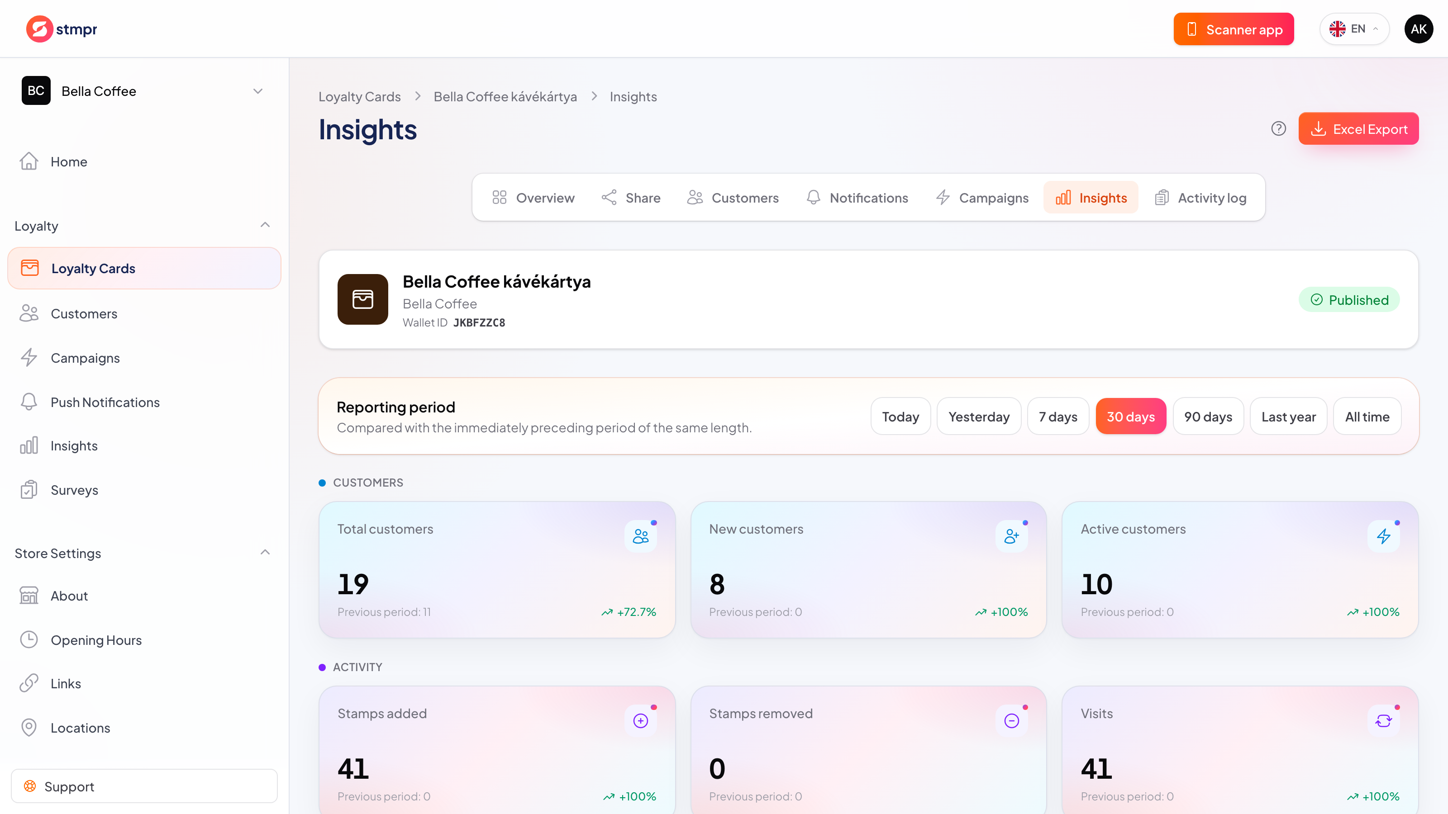This screenshot has height=814, width=1448.
Task: Switch to the Activity log tab
Action: coord(1200,198)
